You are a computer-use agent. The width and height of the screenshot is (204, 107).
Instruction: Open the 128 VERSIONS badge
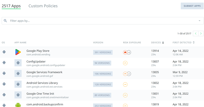point(103,84)
